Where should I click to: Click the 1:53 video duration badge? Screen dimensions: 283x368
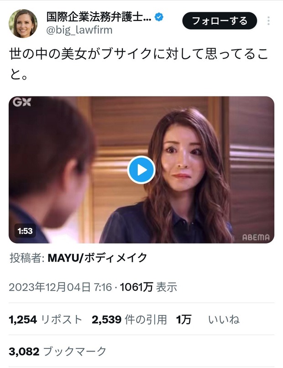25,231
